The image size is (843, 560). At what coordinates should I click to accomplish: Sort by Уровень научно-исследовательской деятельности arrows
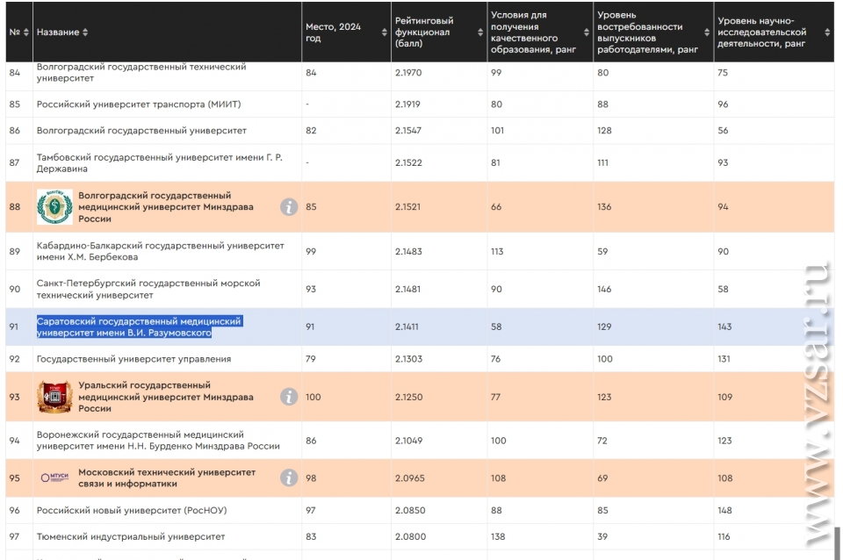(x=827, y=32)
